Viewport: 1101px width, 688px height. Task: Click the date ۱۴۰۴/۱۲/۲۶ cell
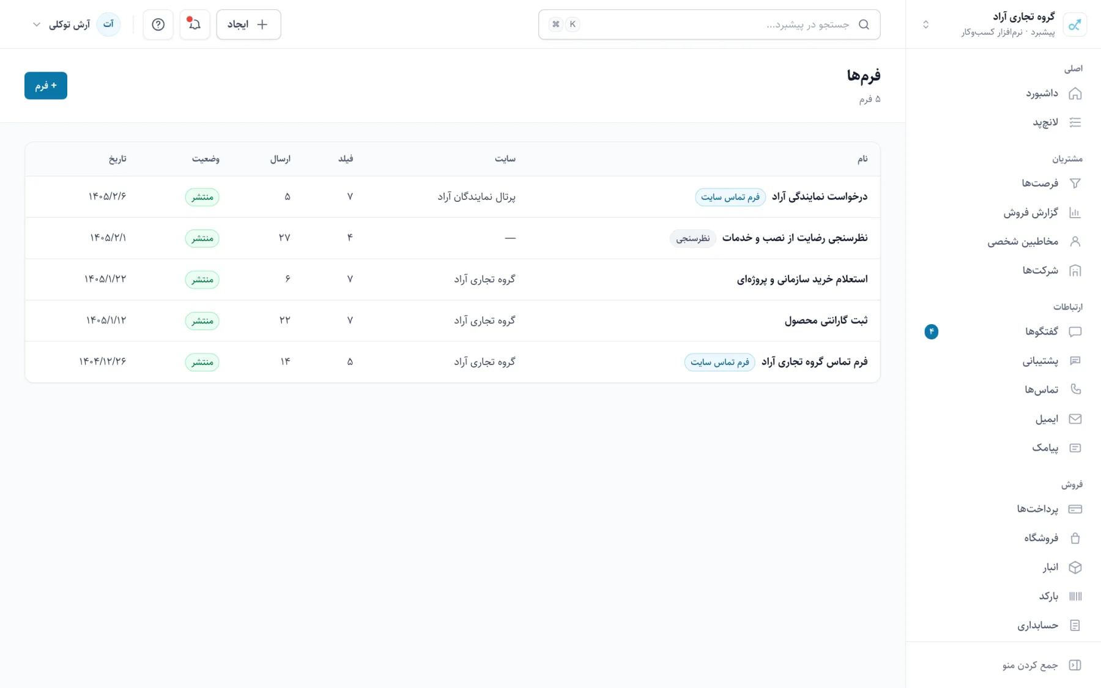(103, 361)
